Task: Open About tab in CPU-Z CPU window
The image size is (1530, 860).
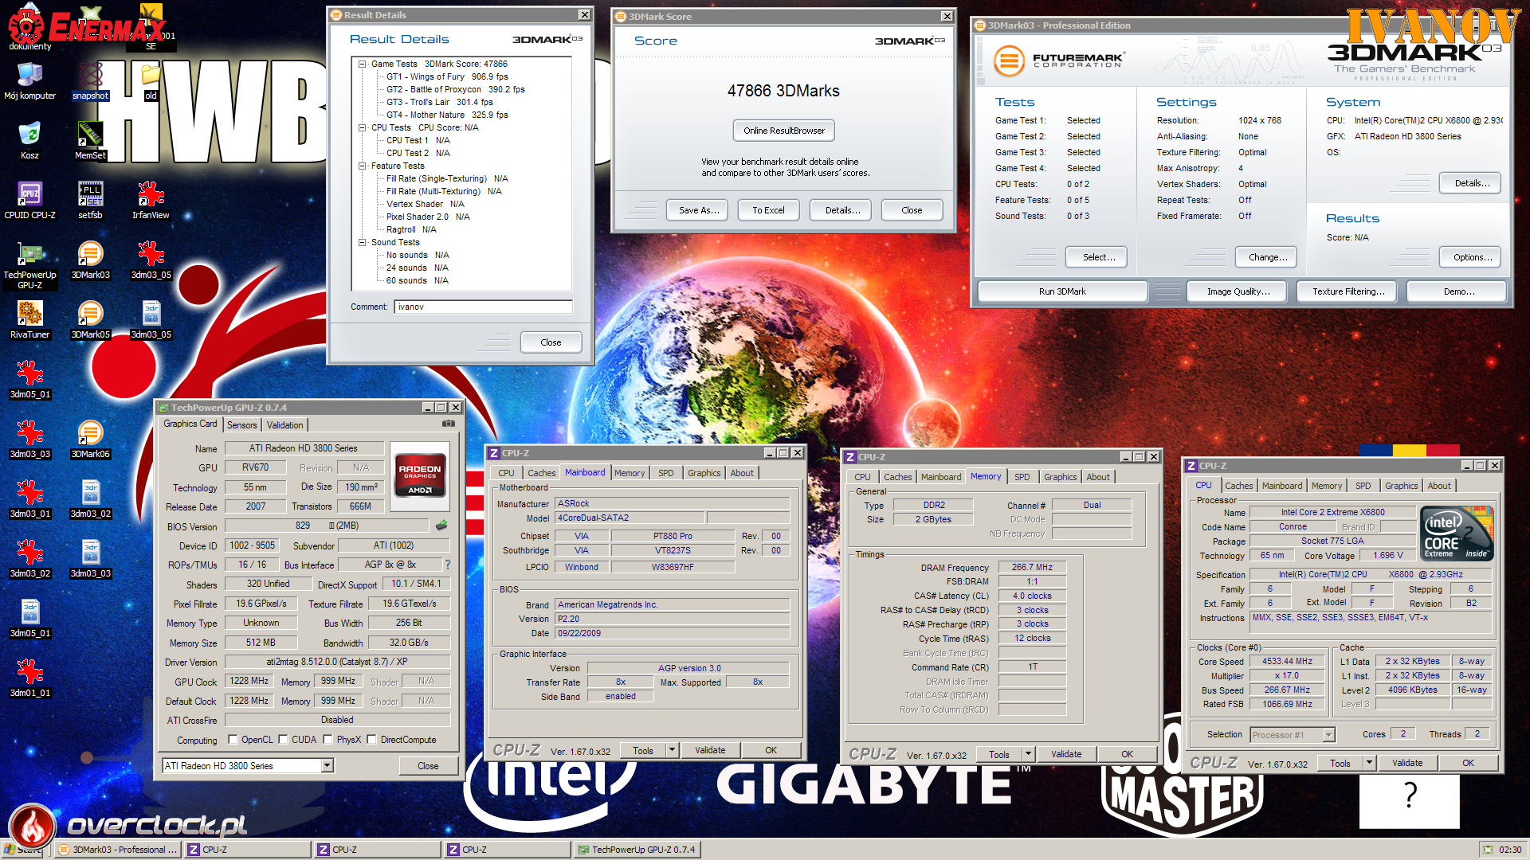Action: point(1439,486)
